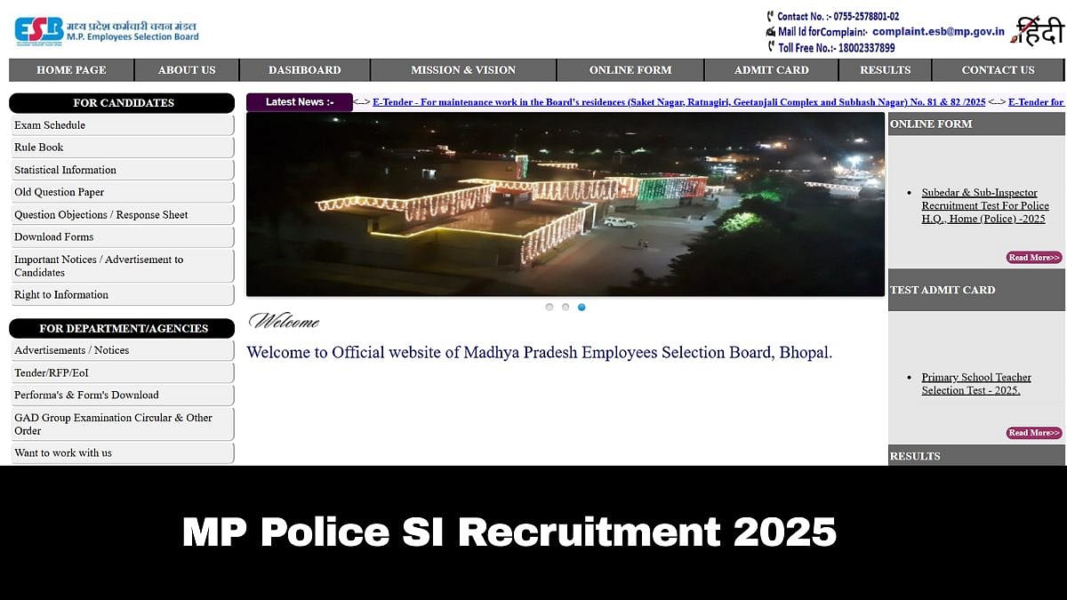Click the ESB logo in header

[x=39, y=30]
